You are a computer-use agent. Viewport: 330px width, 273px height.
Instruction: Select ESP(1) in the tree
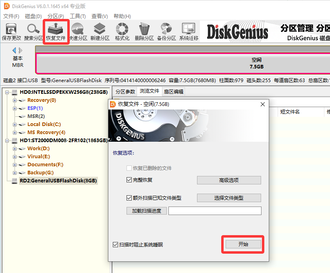coord(35,108)
